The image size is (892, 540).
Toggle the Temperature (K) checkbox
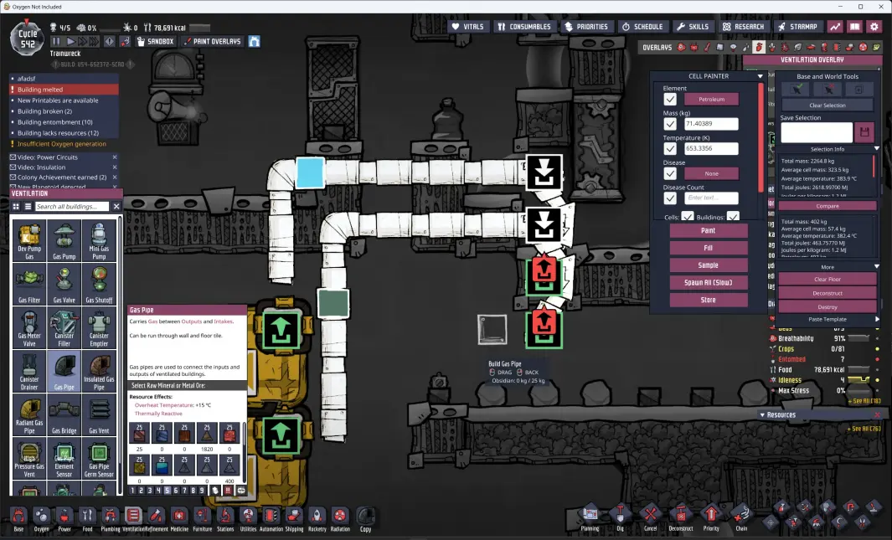[x=670, y=149]
